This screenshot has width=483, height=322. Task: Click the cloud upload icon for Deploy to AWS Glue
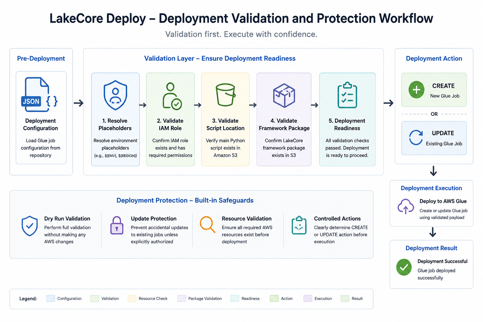click(x=406, y=206)
